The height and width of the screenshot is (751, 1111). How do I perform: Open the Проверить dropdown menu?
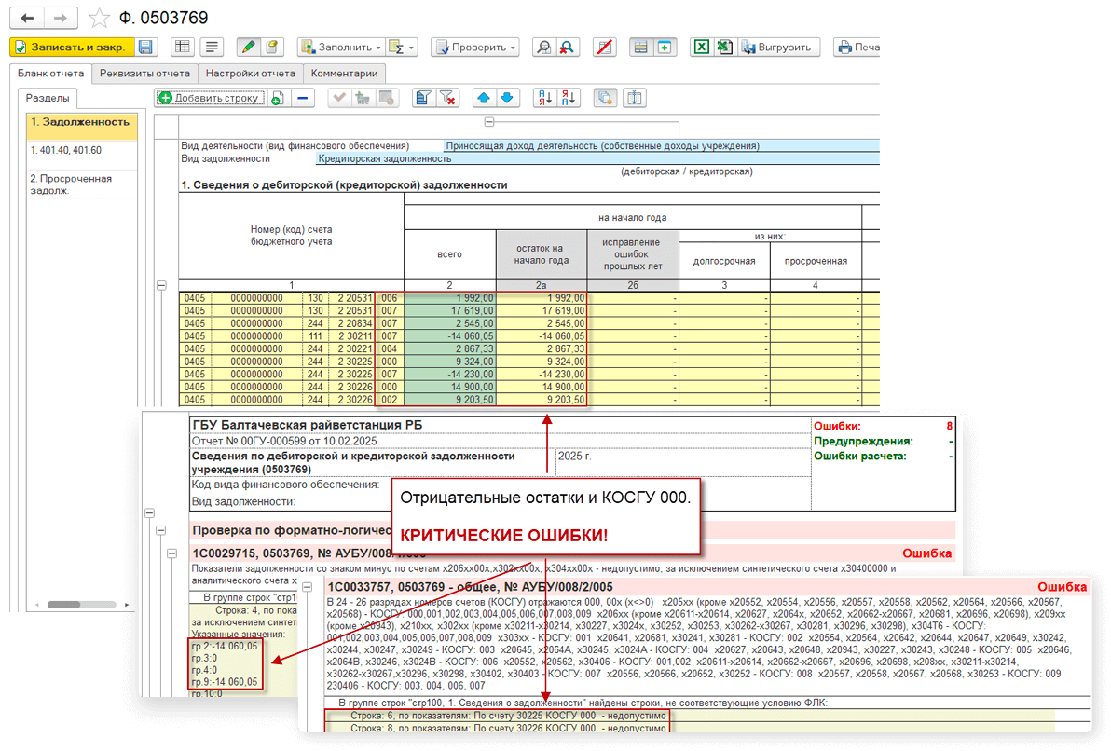[474, 47]
